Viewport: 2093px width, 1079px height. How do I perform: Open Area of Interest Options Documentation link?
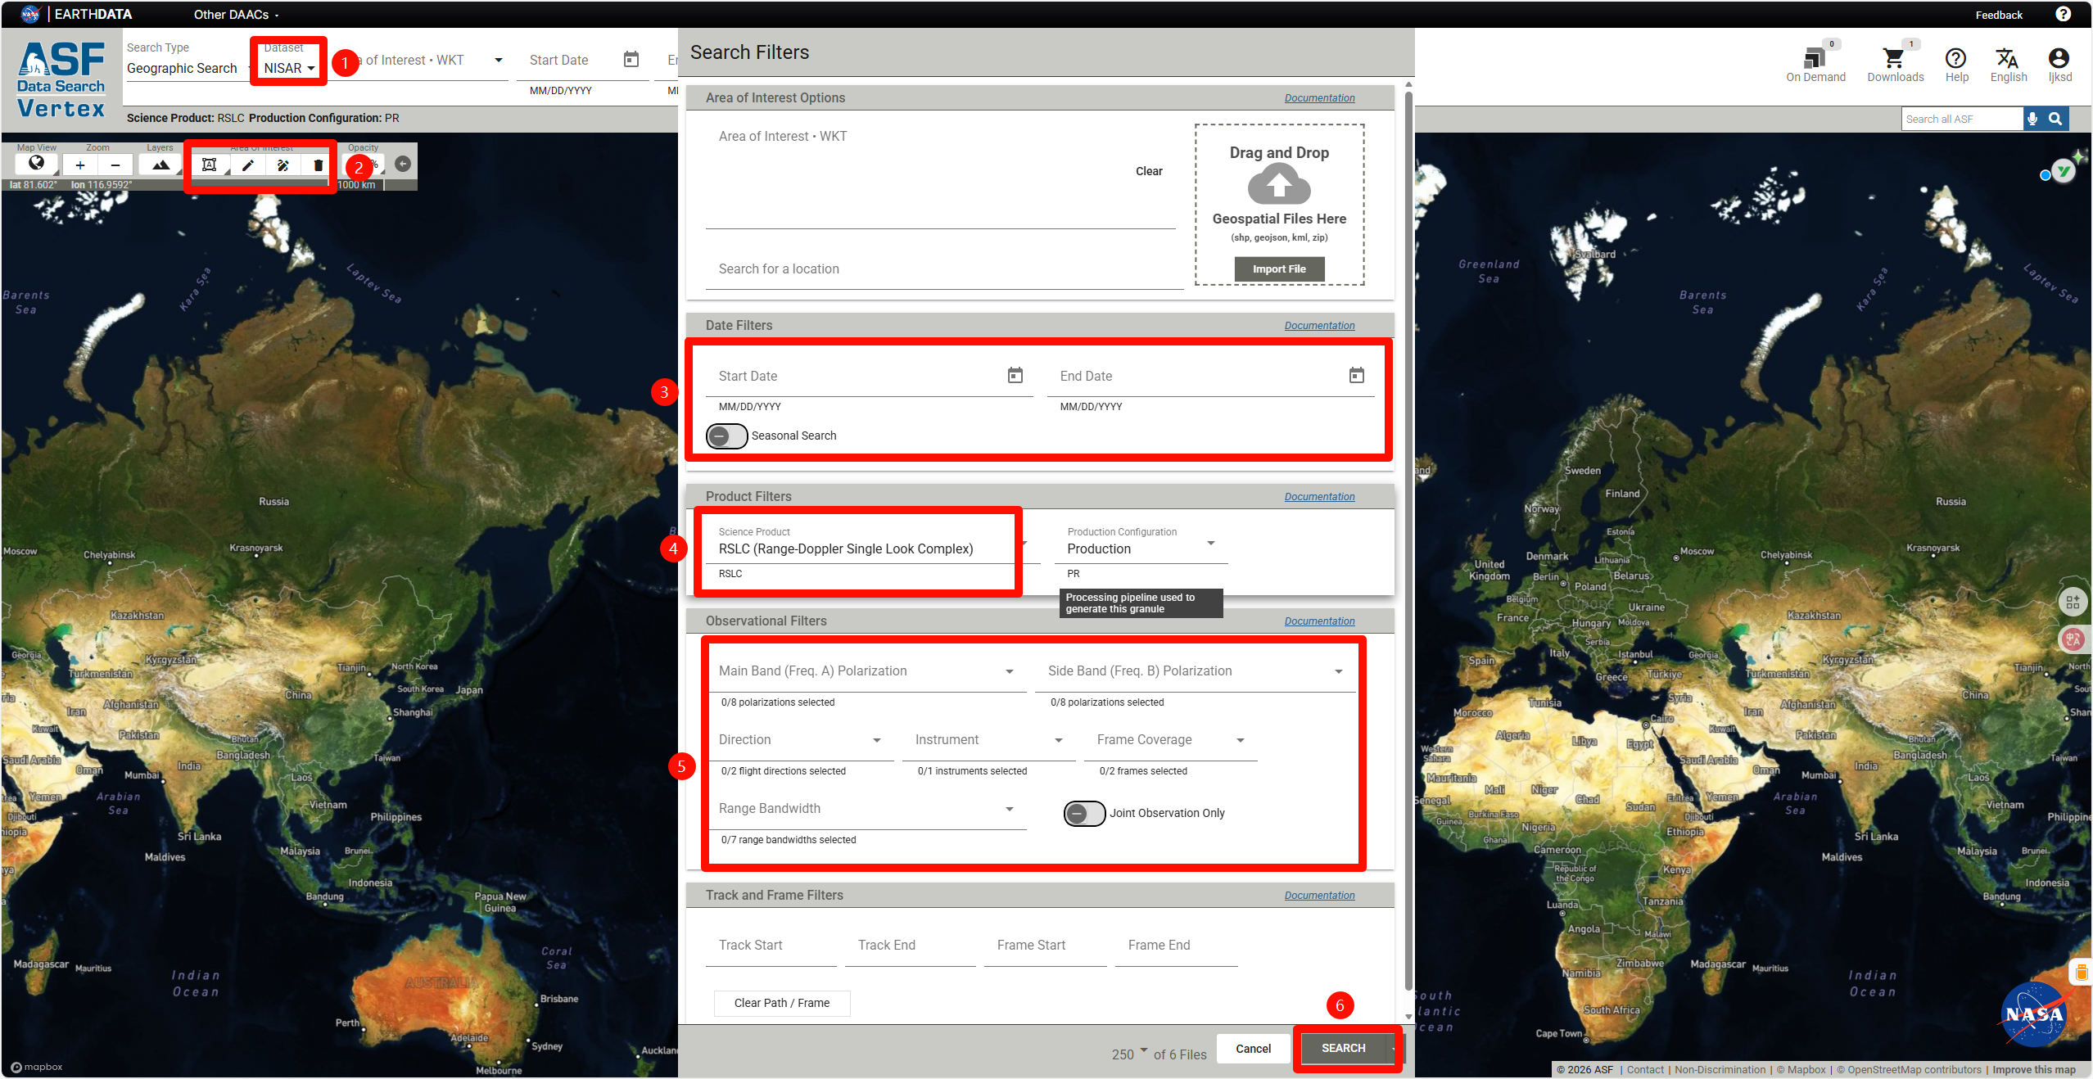coord(1319,97)
